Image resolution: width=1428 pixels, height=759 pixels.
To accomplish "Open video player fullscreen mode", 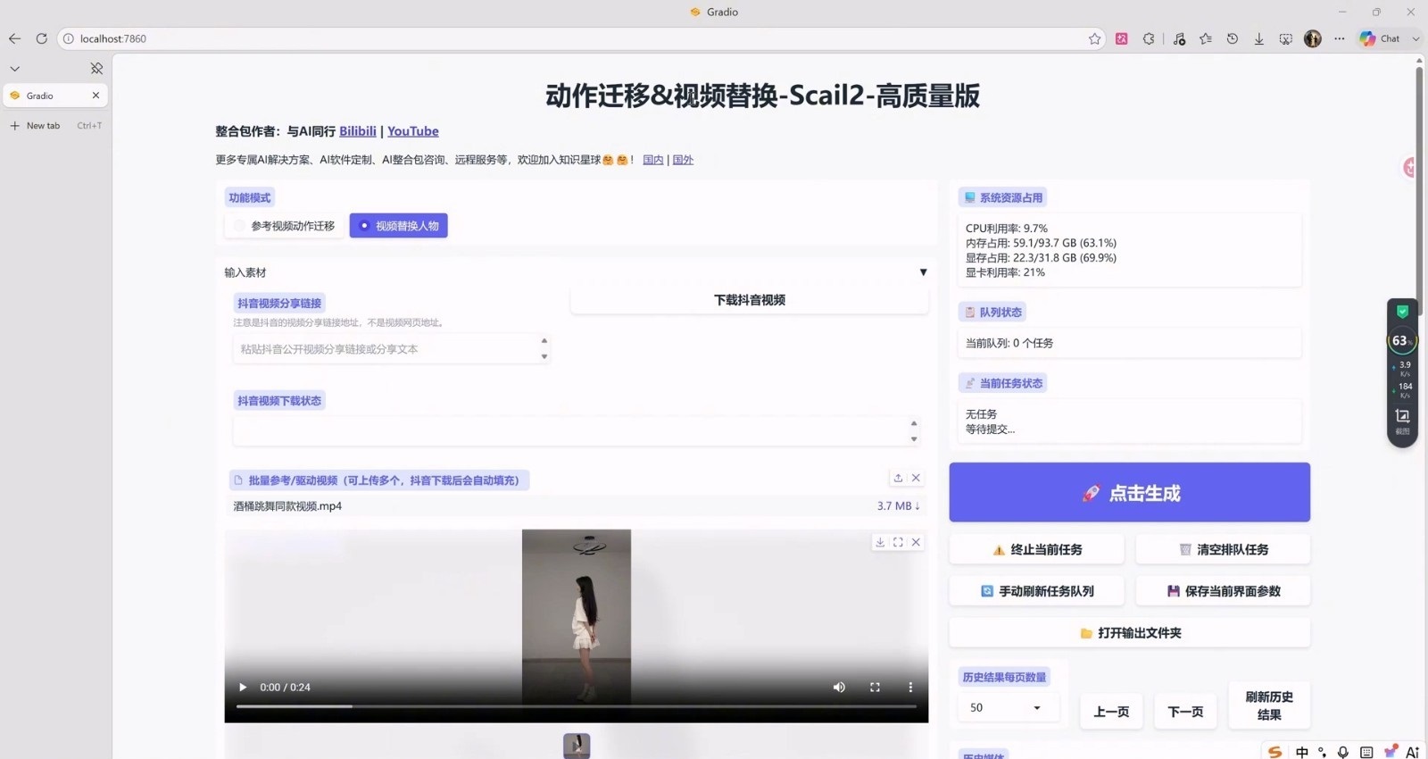I will [875, 688].
